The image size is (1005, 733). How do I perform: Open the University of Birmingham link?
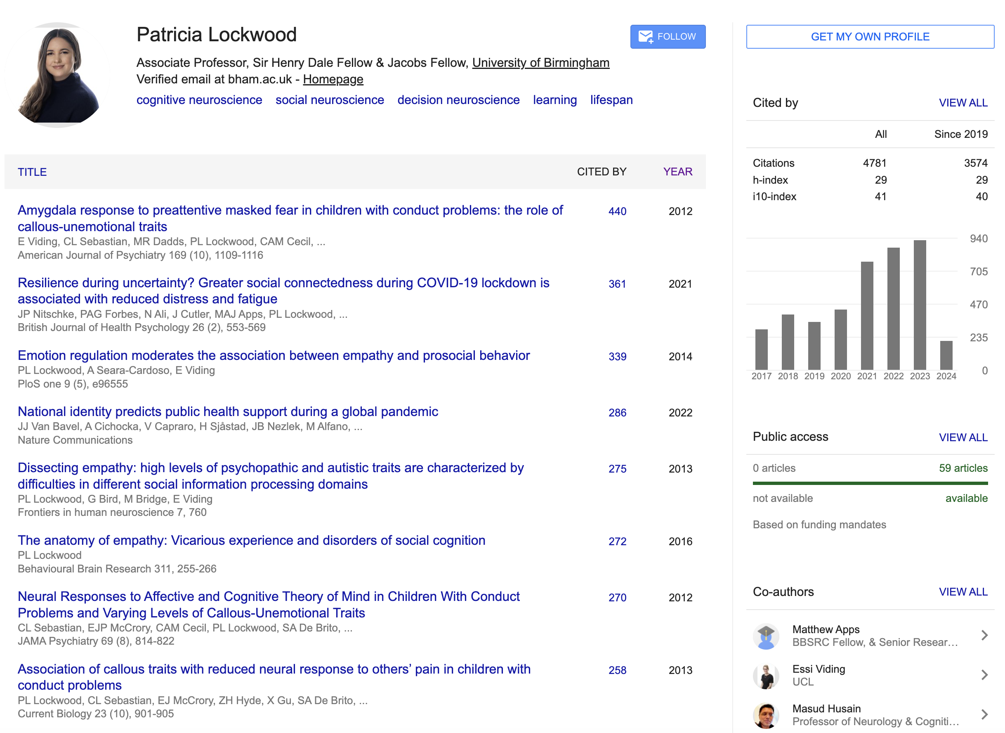pyautogui.click(x=541, y=63)
